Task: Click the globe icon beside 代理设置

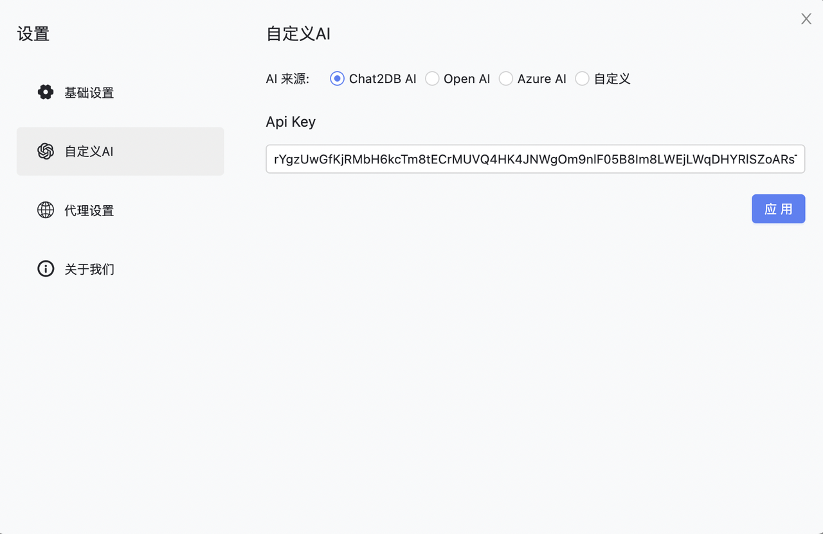Action: (x=46, y=210)
